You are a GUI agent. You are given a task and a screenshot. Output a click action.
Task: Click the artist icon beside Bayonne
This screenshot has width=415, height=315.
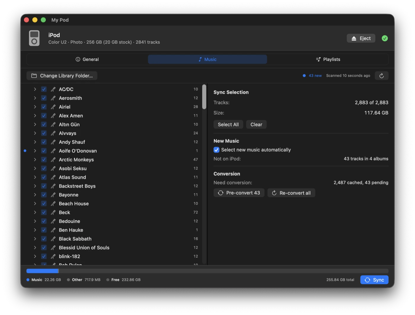coord(53,195)
